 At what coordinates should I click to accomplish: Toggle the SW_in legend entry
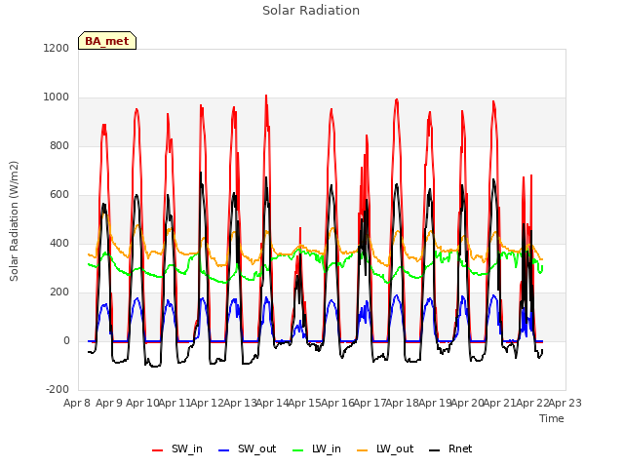pyautogui.click(x=177, y=449)
